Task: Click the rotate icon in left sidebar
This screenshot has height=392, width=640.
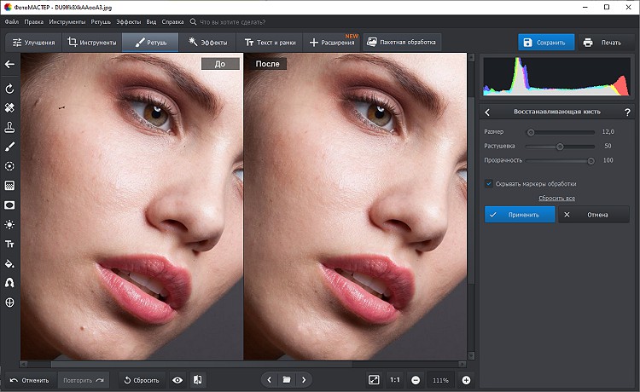Action: pyautogui.click(x=10, y=89)
